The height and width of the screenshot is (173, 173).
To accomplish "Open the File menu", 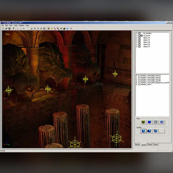I will [2, 25].
